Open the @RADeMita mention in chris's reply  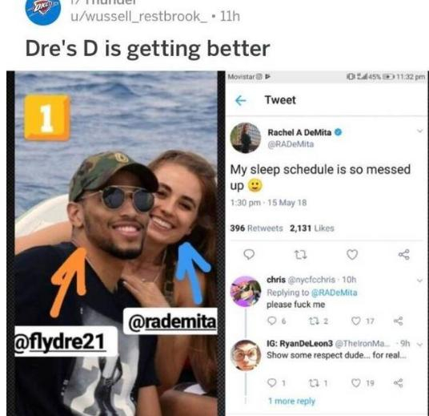pyautogui.click(x=334, y=293)
